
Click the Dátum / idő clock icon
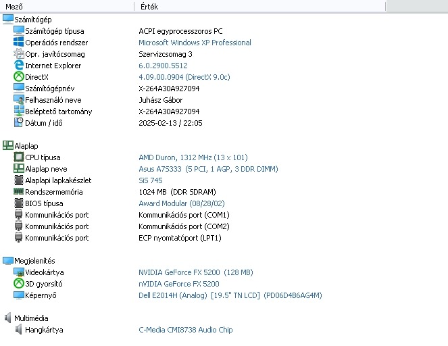pos(19,123)
